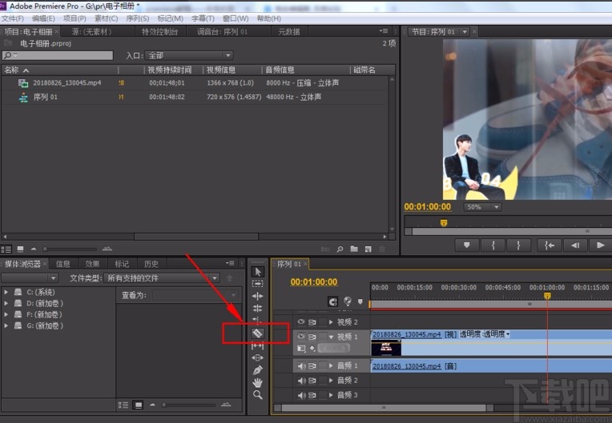Open the 文件(F) menu
This screenshot has width=612, height=423.
tap(13, 18)
